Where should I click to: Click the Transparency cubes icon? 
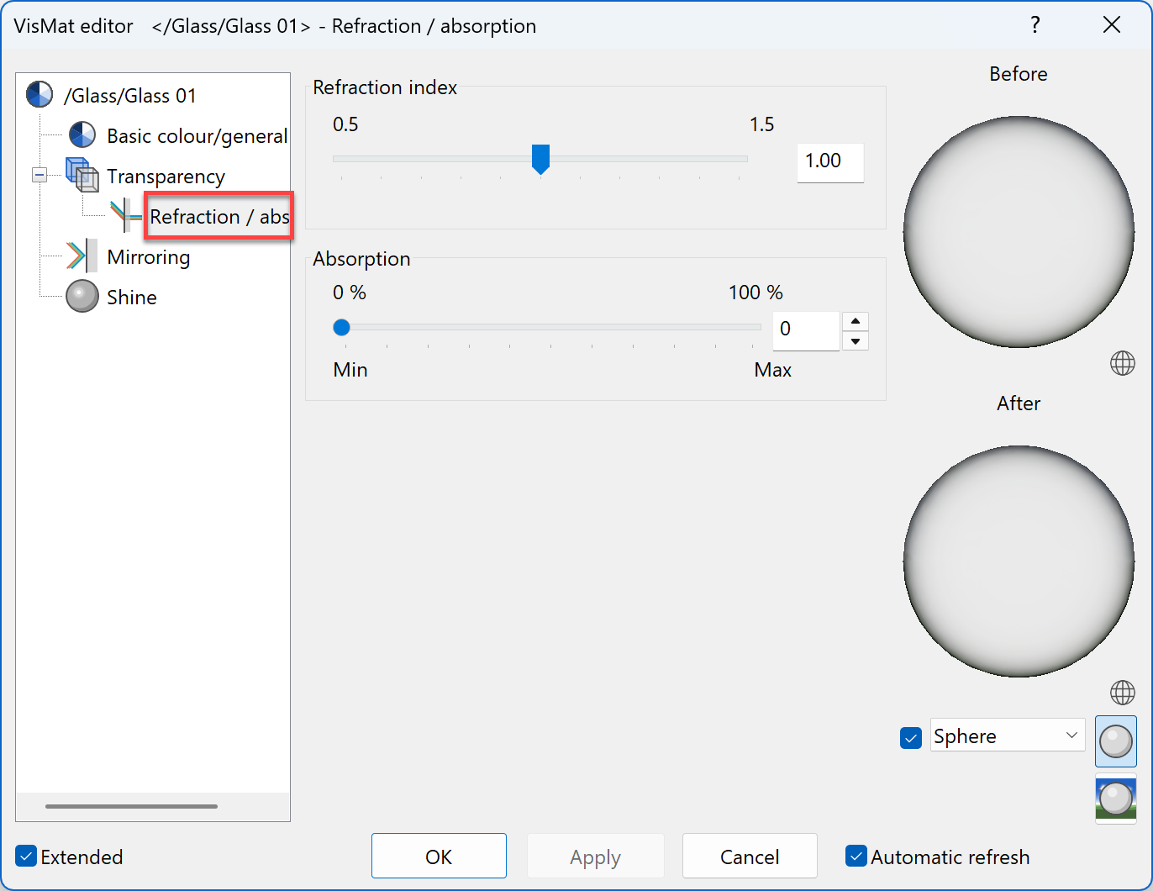pyautogui.click(x=82, y=175)
